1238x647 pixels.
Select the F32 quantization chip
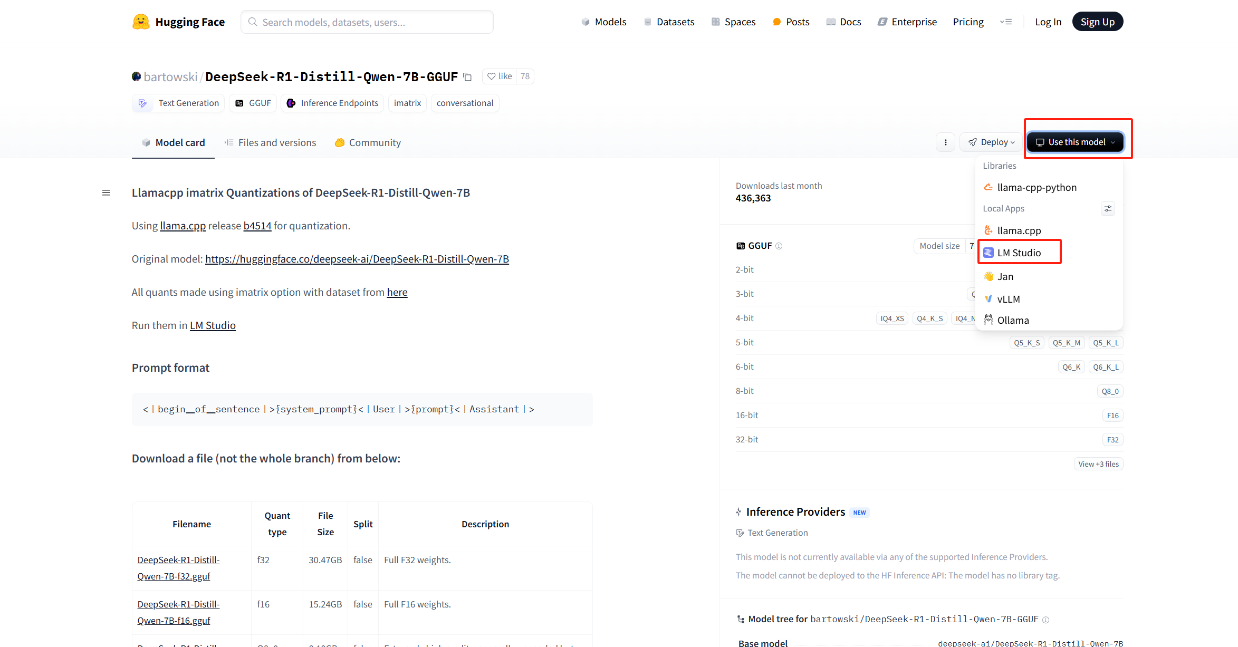click(x=1112, y=440)
